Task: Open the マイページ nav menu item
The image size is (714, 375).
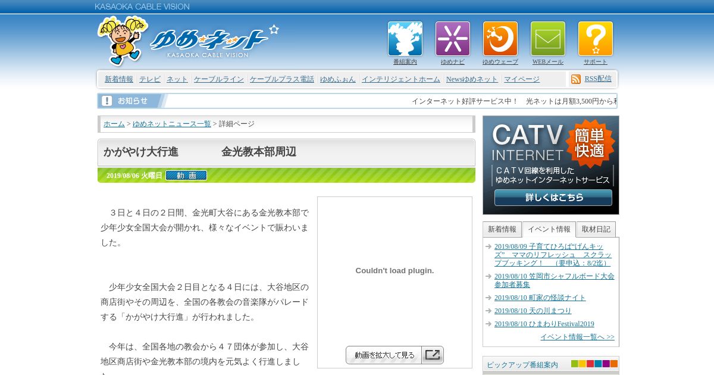Action: (522, 79)
